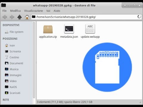
Task: Select the application.zip package icon
Action: [48, 29]
